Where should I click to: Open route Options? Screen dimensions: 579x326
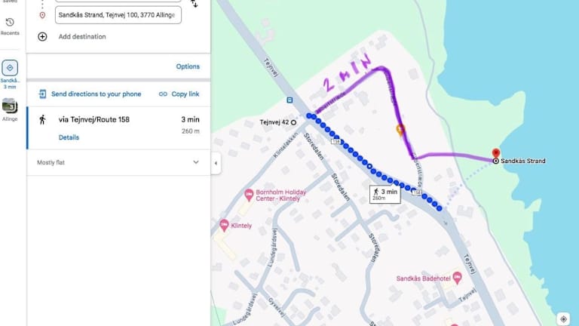click(188, 66)
